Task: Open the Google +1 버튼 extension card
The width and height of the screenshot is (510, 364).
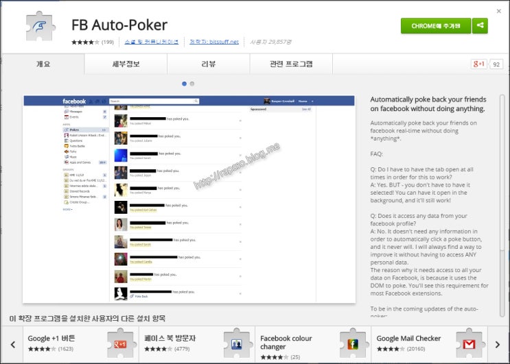Action: [x=81, y=345]
